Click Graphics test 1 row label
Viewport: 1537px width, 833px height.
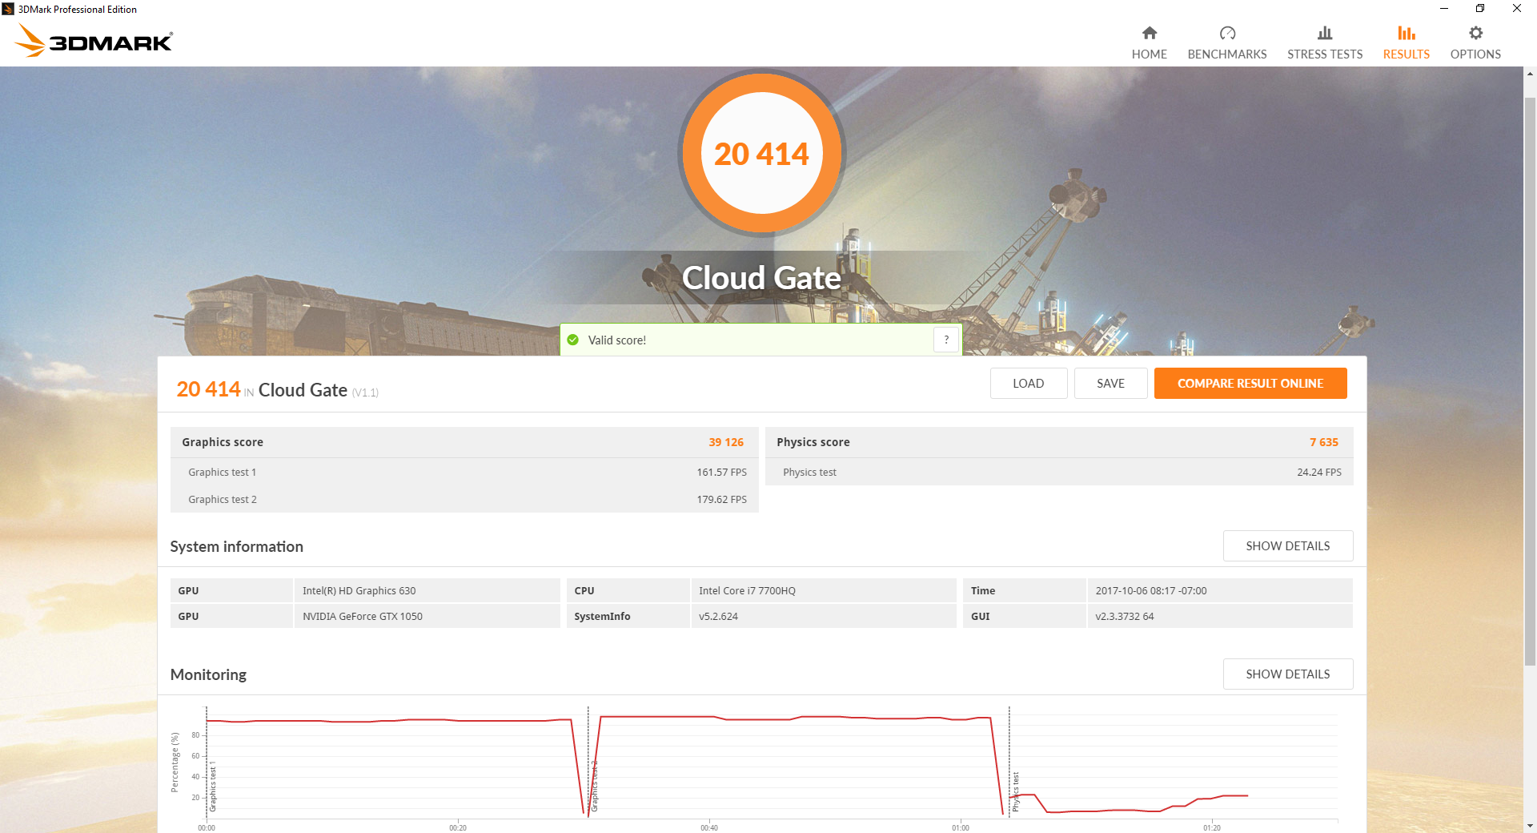pyautogui.click(x=222, y=473)
